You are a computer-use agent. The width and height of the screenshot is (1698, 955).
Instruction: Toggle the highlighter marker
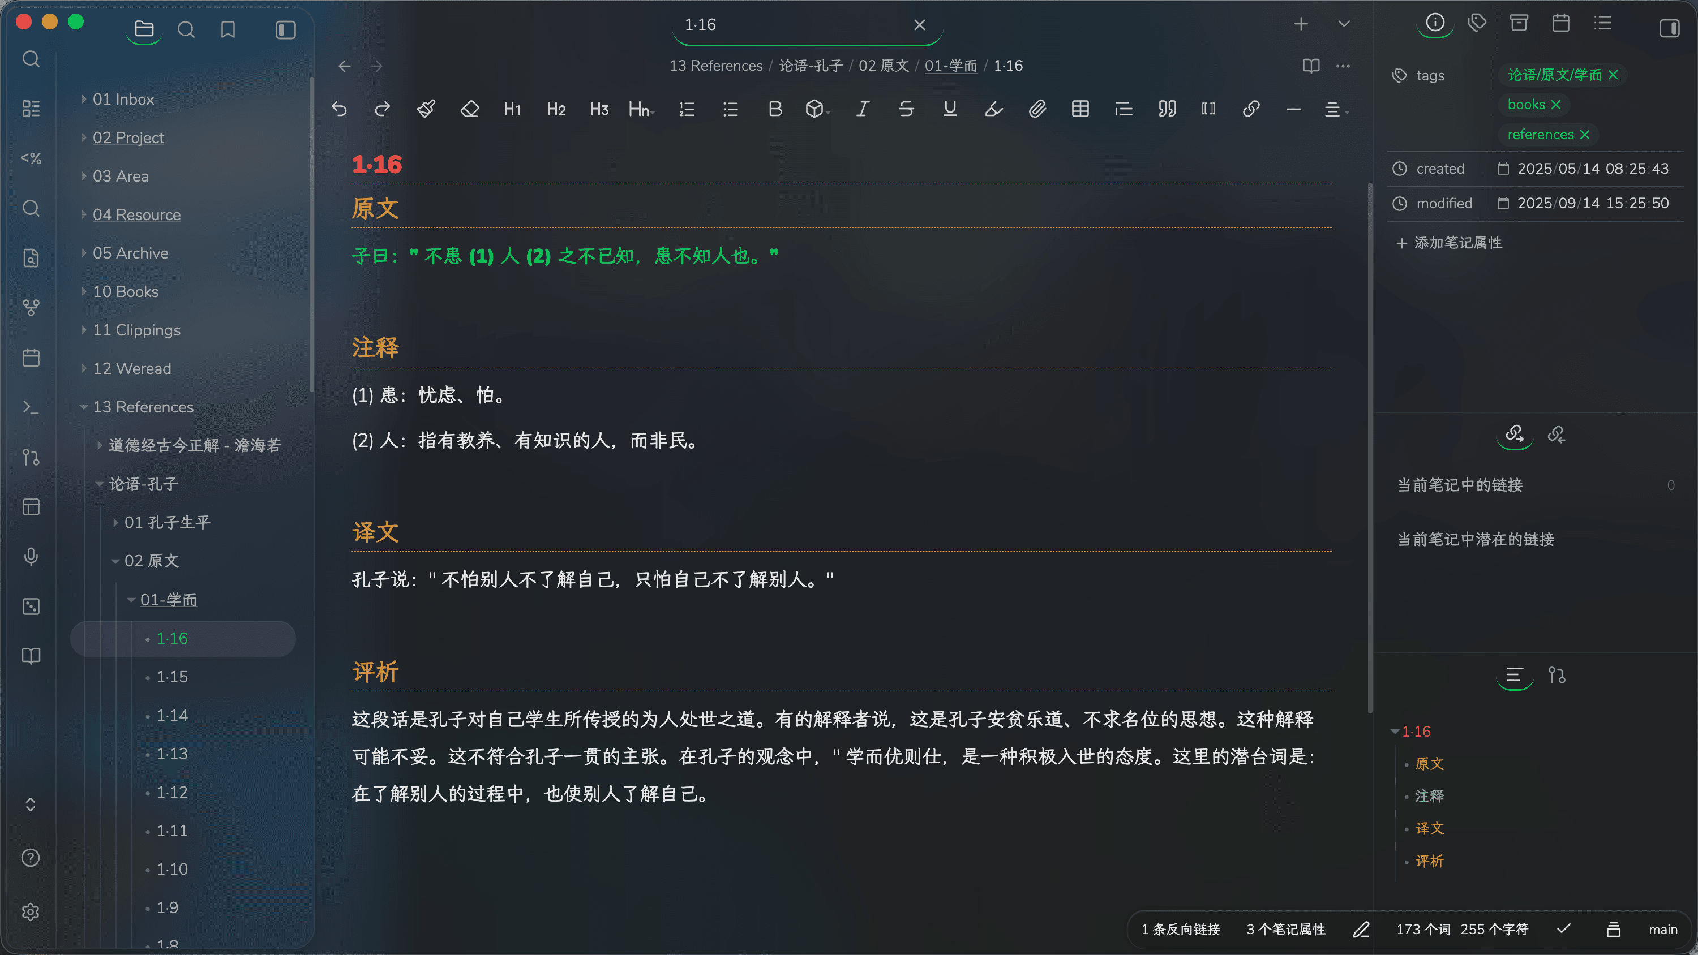(993, 109)
